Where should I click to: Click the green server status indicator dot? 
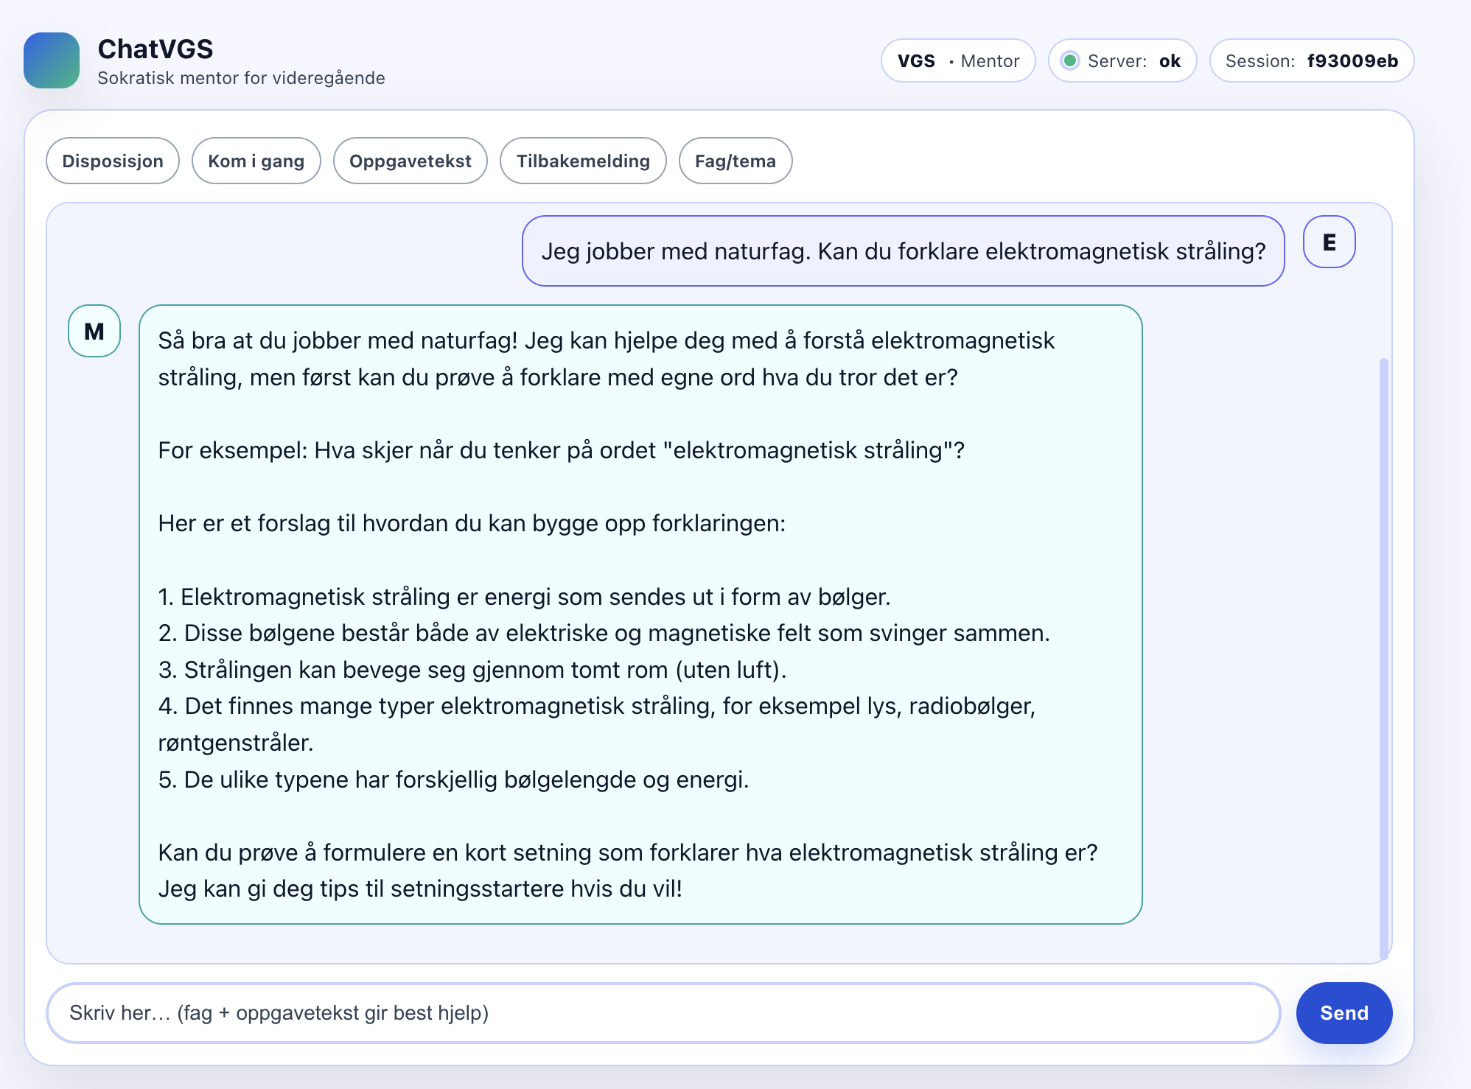(x=1071, y=60)
